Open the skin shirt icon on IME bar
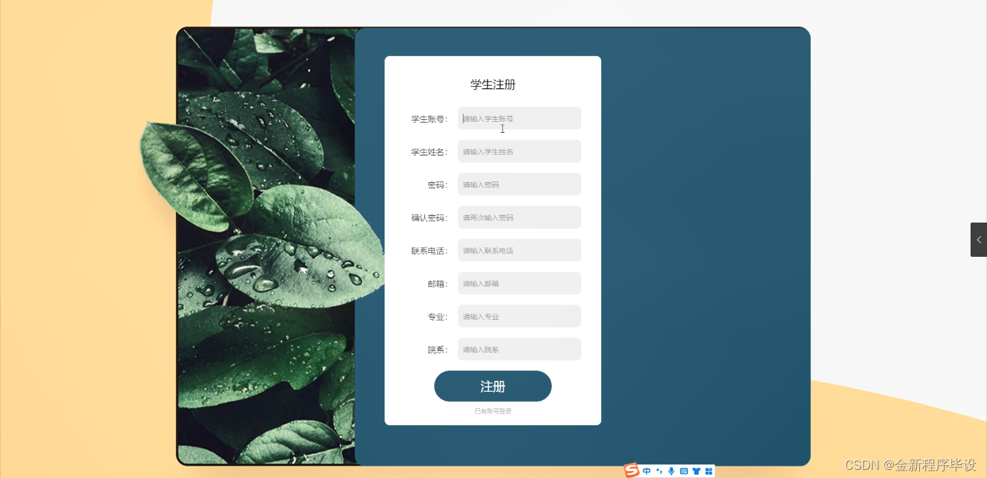 tap(696, 471)
